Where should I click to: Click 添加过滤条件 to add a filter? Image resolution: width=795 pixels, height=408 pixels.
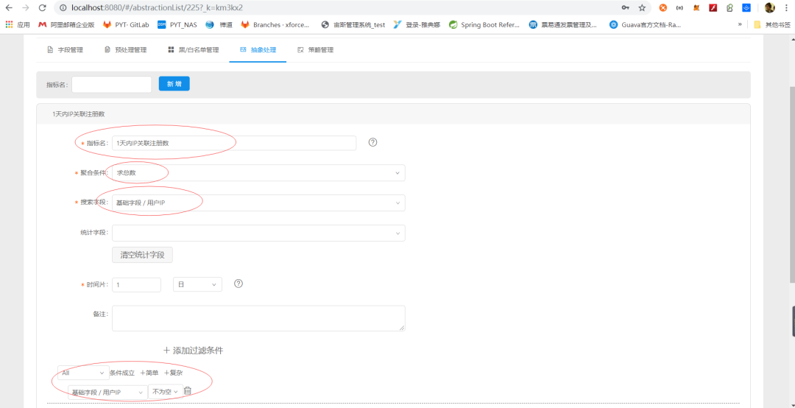click(x=193, y=350)
